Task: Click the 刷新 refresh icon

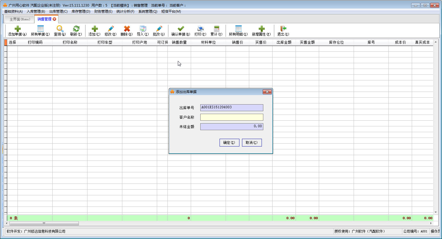Action: (x=76, y=29)
